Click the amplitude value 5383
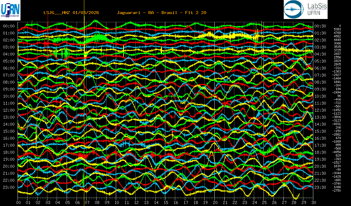The image size is (351, 206). pos(337,30)
